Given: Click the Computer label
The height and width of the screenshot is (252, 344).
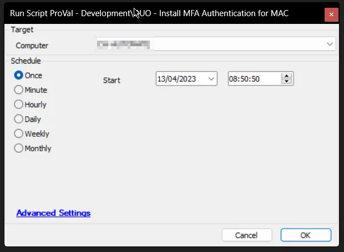Looking at the screenshot, I should click(32, 46).
